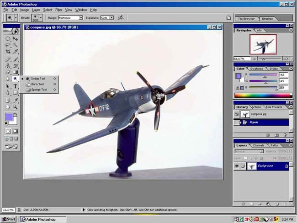Enable the airbrush option in options bar
The image size is (297, 223).
pos(121,17)
